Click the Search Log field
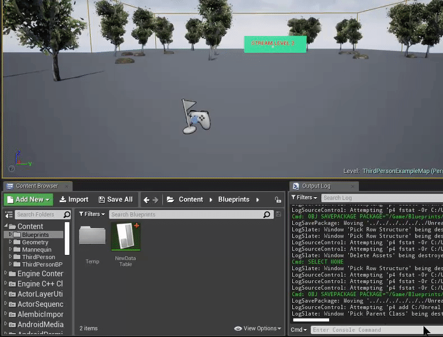This screenshot has height=337, width=443. pyautogui.click(x=382, y=198)
